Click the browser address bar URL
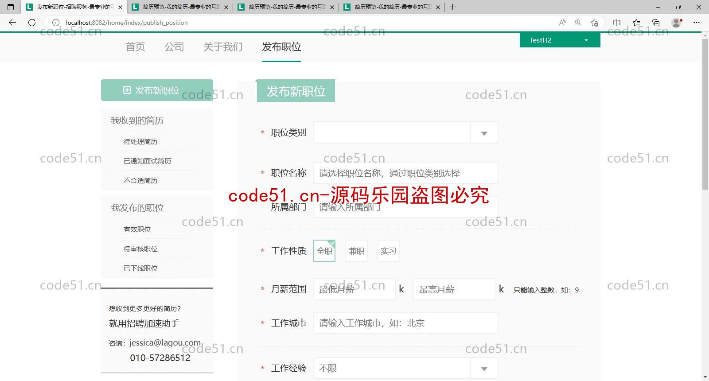 [127, 23]
